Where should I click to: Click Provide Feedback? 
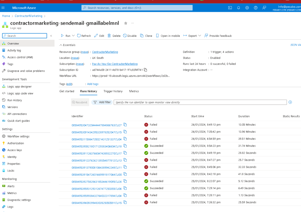tap(218, 36)
